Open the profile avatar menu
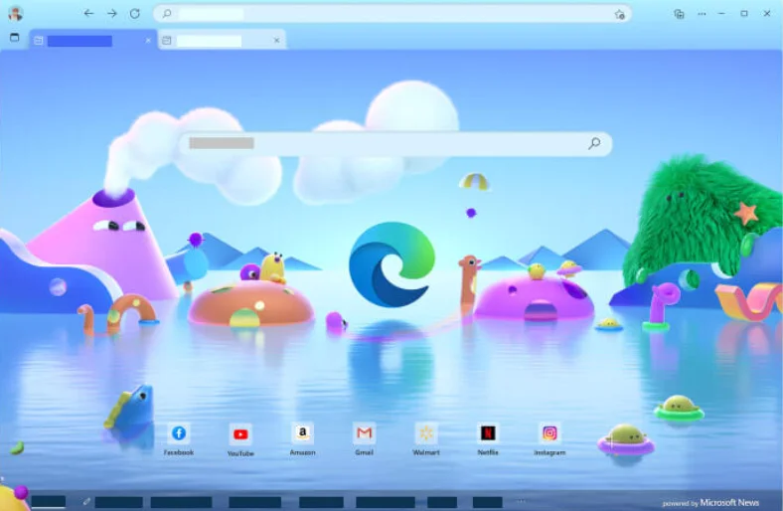The image size is (783, 511). tap(16, 14)
